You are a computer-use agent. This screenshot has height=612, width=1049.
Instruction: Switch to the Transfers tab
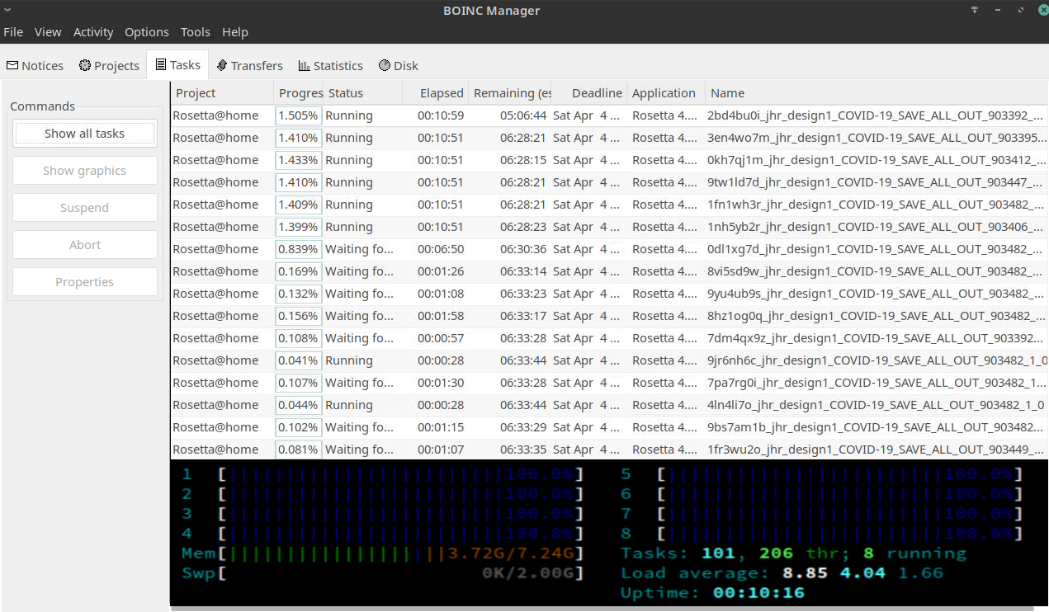tap(249, 65)
